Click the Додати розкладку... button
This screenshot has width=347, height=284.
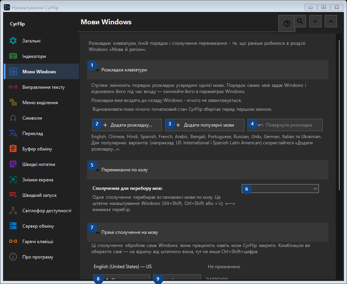(x=127, y=125)
